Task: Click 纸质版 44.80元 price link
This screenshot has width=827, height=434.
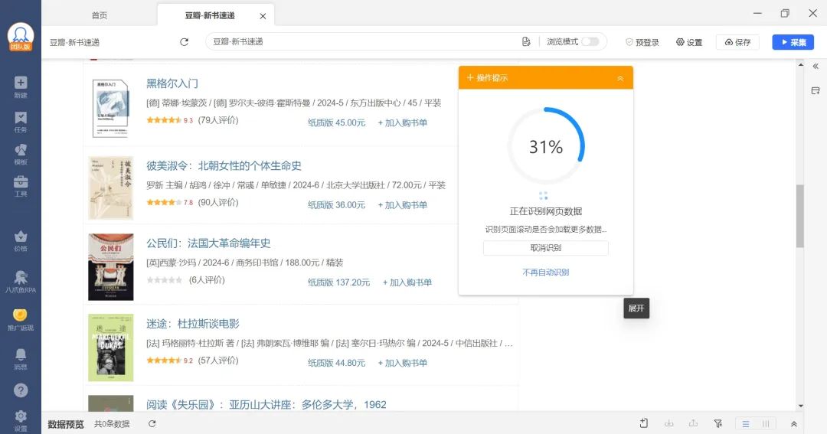Action: pos(336,363)
